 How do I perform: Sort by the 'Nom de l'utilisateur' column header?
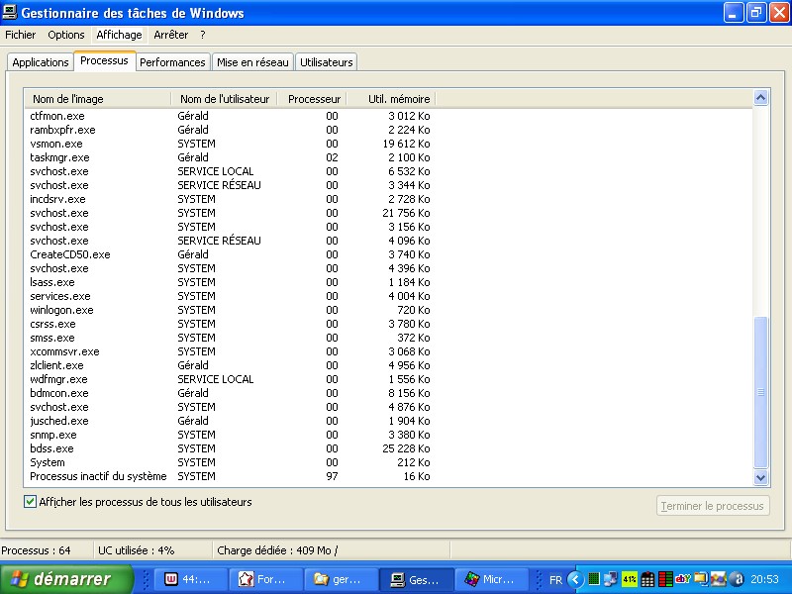click(225, 99)
